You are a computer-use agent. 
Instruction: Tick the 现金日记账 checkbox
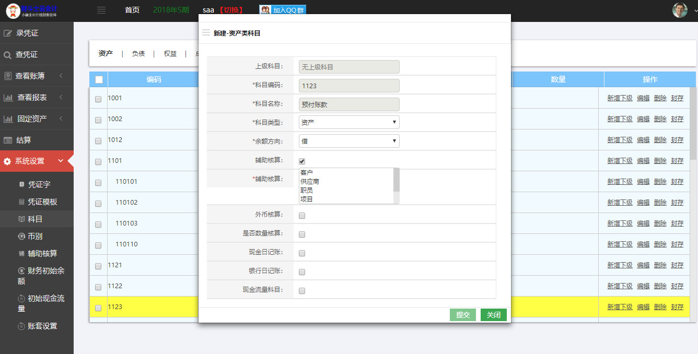pos(302,253)
